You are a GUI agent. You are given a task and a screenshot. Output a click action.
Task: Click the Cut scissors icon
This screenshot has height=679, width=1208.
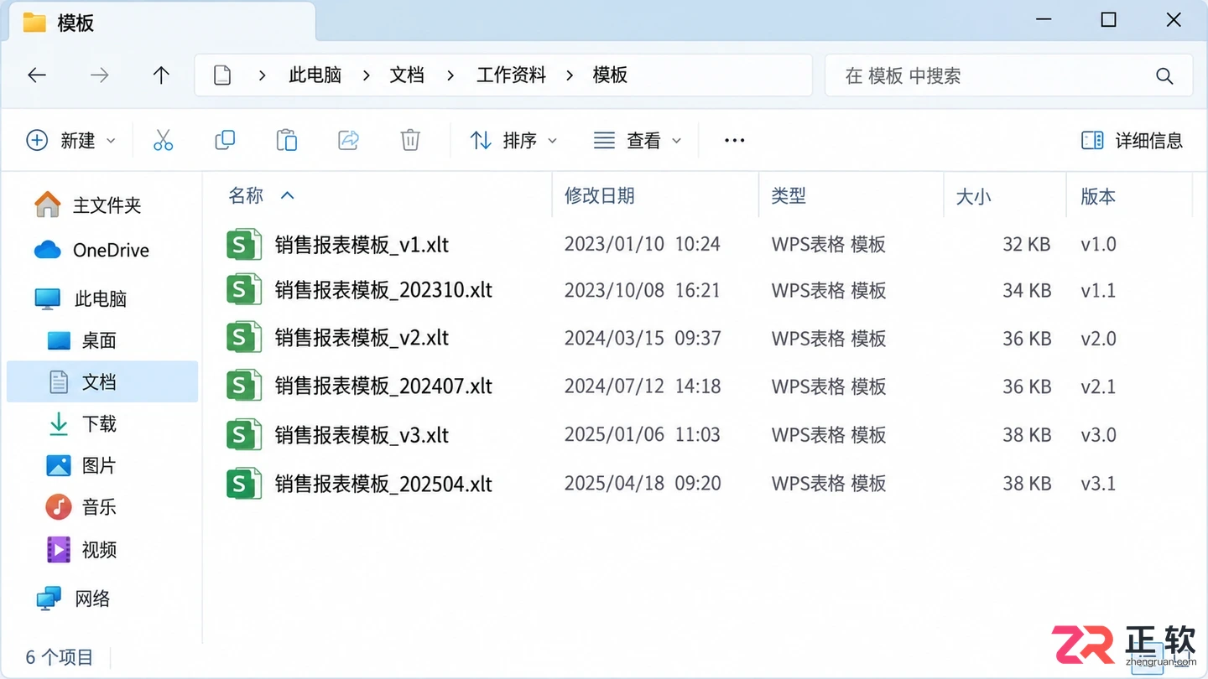pos(163,140)
